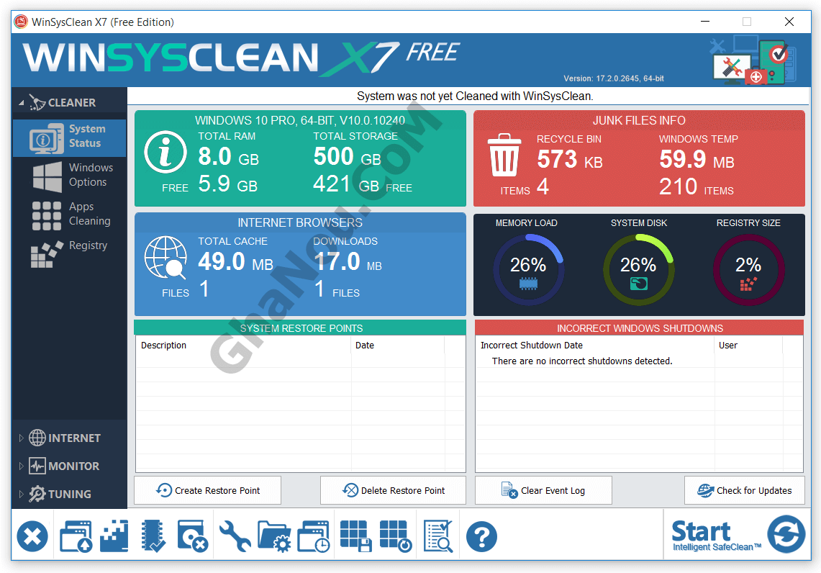Open the uninstall software disc-with-X tool

[193, 536]
